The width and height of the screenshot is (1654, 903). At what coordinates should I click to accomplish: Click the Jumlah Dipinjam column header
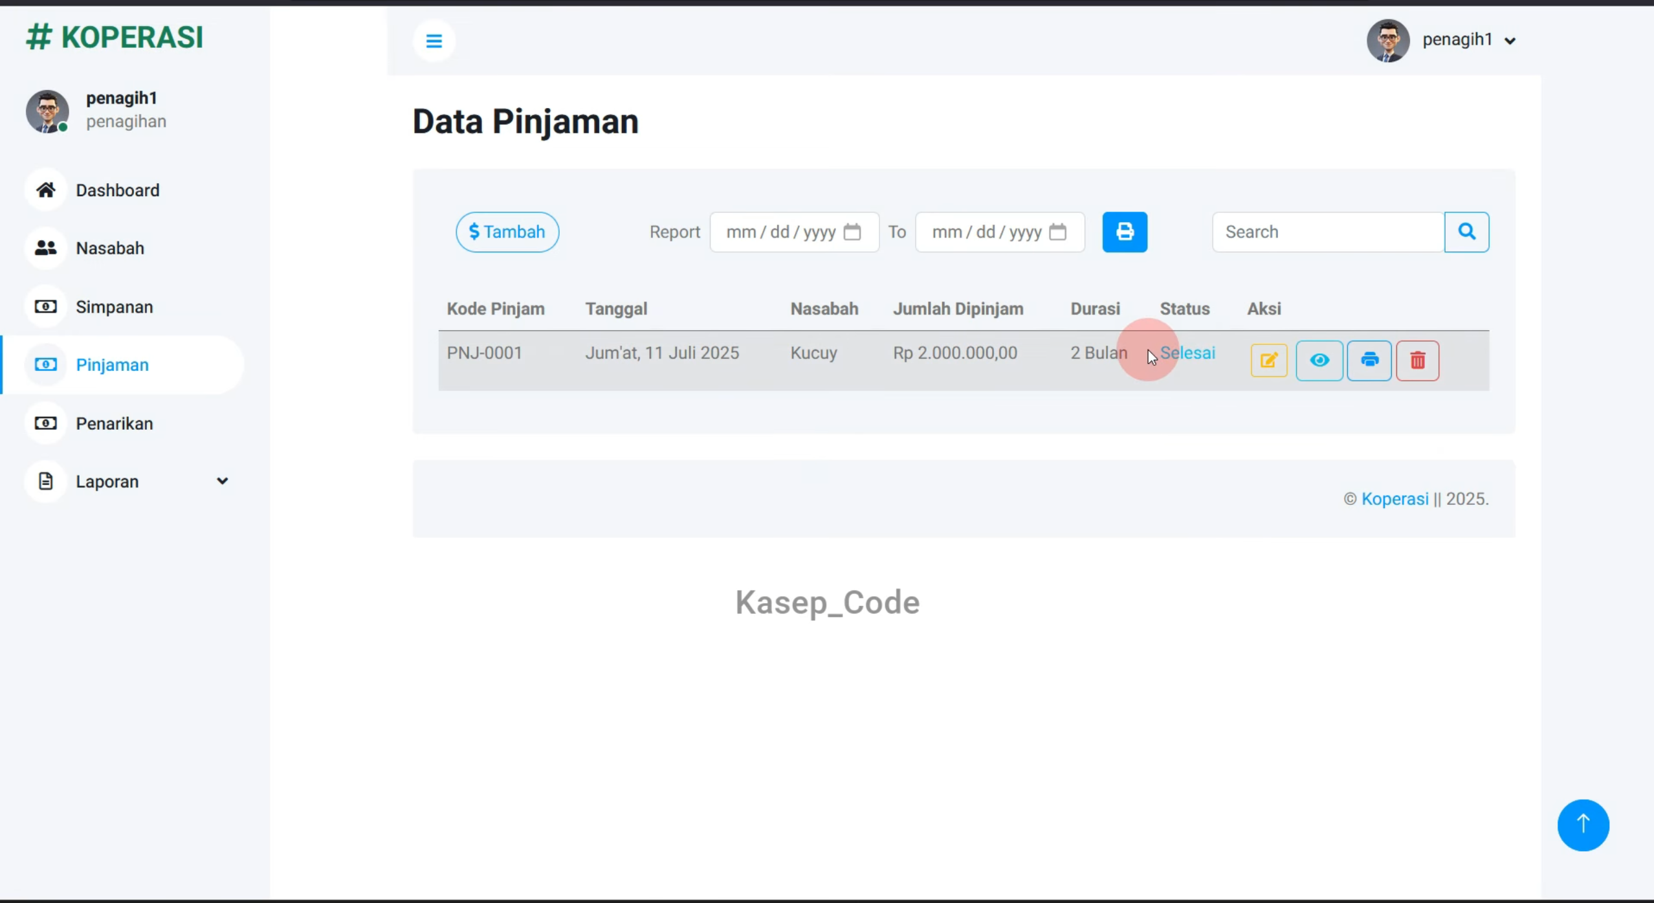[958, 309]
